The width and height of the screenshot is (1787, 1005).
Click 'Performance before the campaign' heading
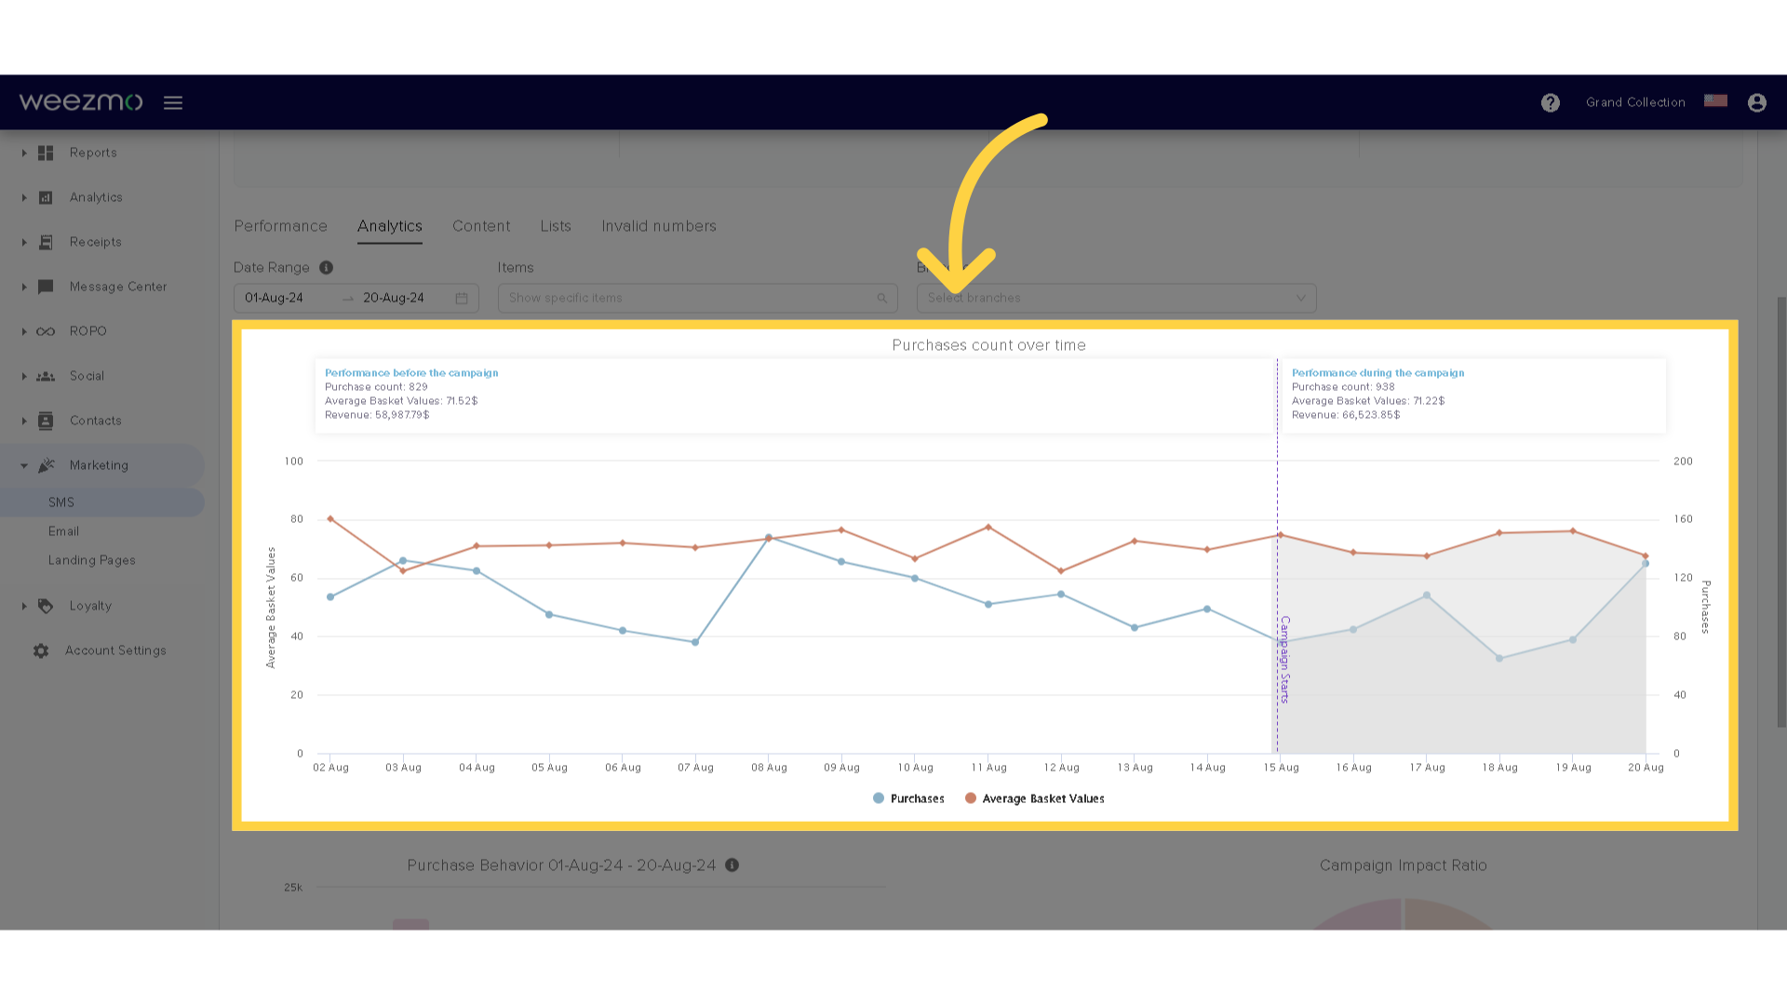pyautogui.click(x=411, y=373)
